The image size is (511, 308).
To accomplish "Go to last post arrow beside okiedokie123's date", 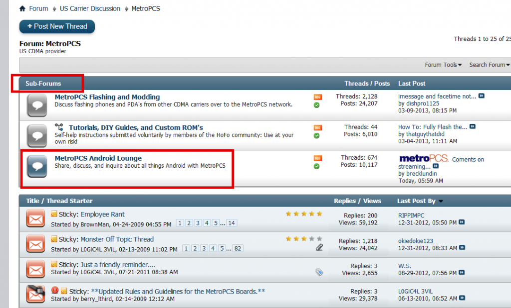I will tap(462, 248).
